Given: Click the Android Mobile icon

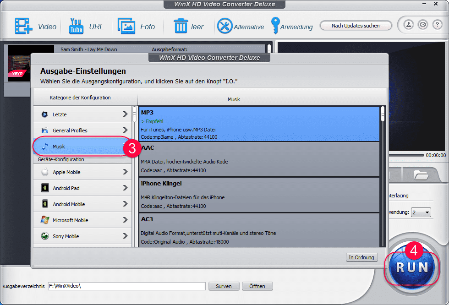Looking at the screenshot, I should [45, 204].
